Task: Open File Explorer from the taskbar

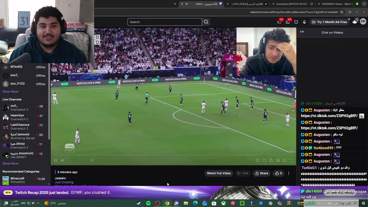Action: pos(186,203)
